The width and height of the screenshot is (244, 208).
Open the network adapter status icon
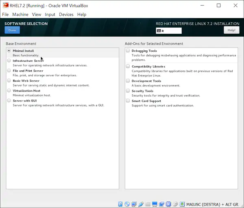(x=134, y=204)
